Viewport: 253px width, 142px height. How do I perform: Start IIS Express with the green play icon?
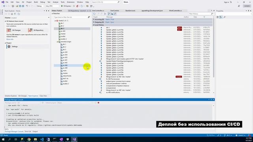(62, 6)
